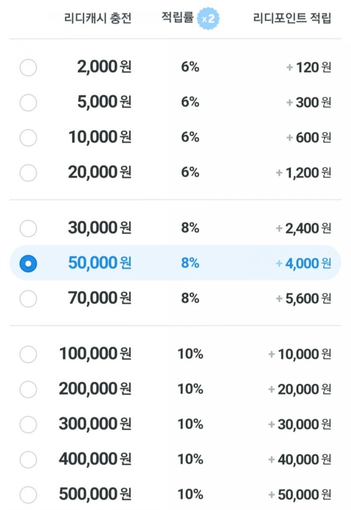Choose the 10,000원 radio button
This screenshot has height=510, width=351.
(29, 138)
